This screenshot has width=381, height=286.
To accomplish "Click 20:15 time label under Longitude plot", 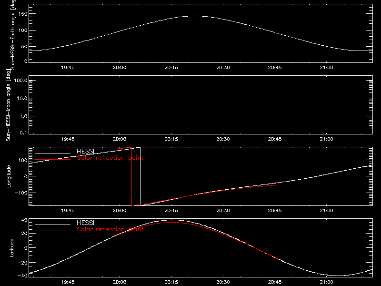I will click(x=171, y=210).
